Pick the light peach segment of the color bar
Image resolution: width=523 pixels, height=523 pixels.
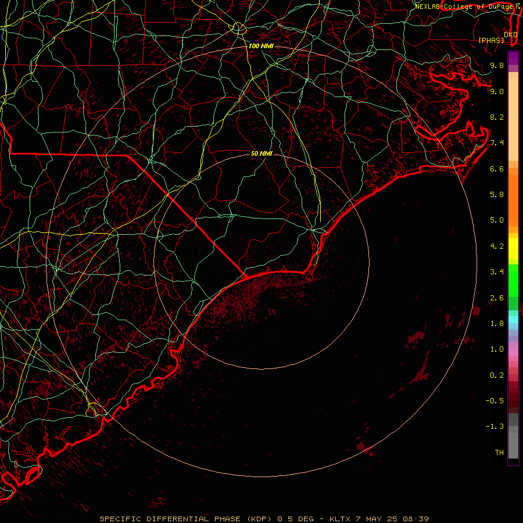(x=513, y=120)
